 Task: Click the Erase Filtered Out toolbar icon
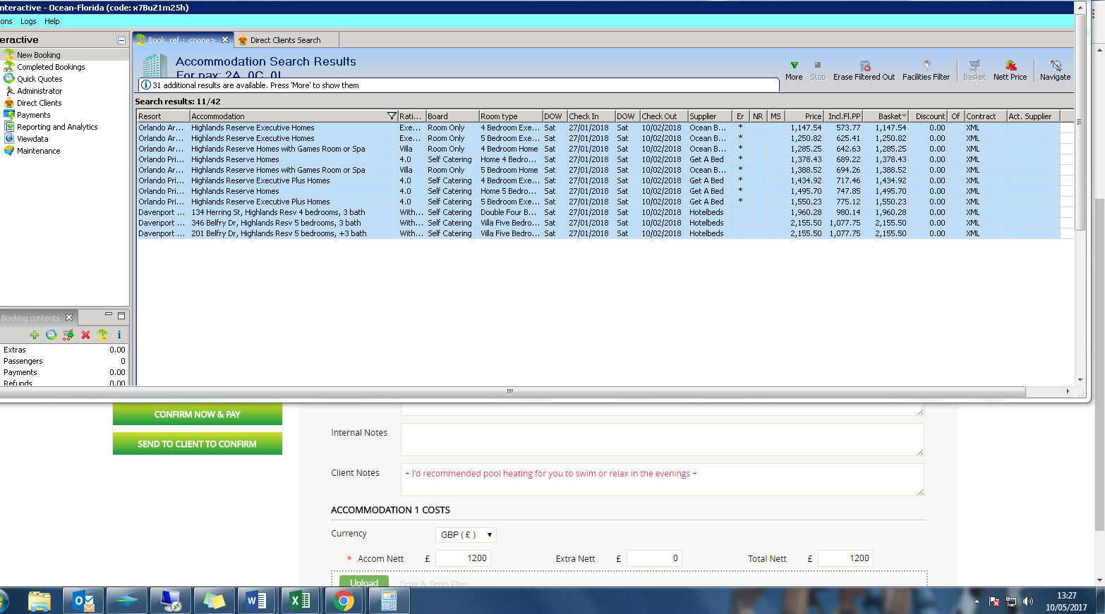864,65
